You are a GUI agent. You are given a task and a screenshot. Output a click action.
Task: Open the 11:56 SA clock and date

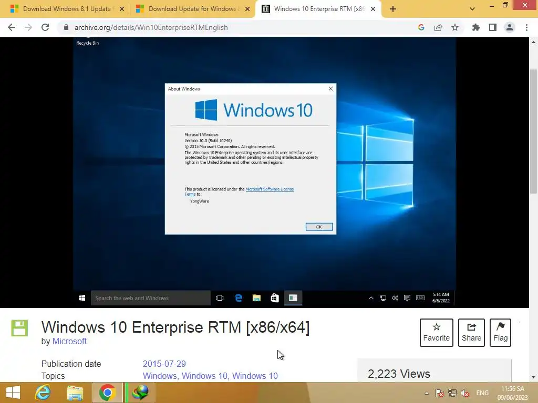coord(513,393)
